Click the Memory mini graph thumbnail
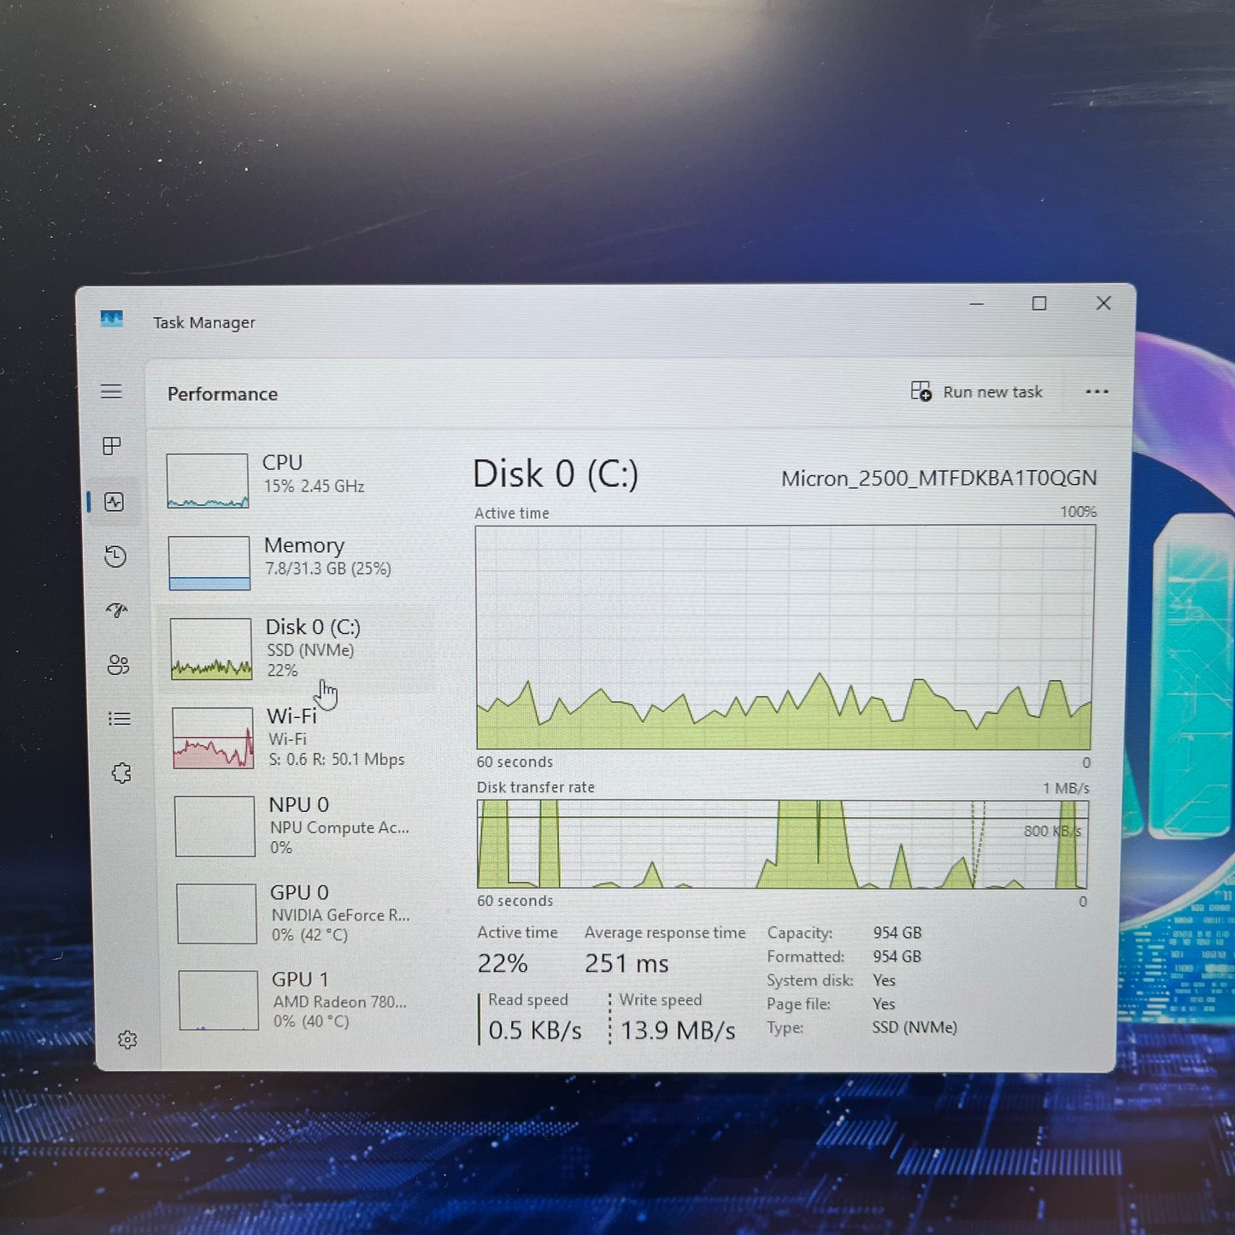This screenshot has width=1235, height=1235. point(209,563)
